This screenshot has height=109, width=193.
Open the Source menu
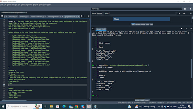coord(14,5)
